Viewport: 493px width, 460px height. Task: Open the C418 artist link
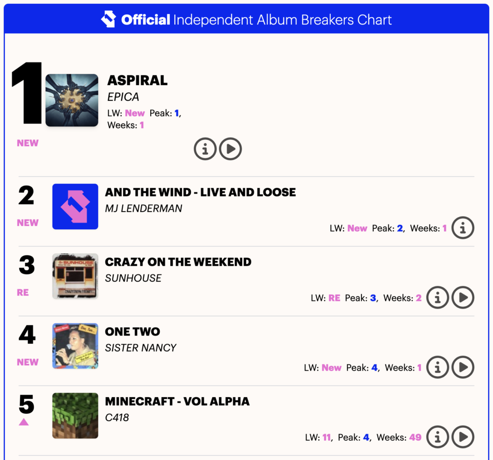point(117,417)
